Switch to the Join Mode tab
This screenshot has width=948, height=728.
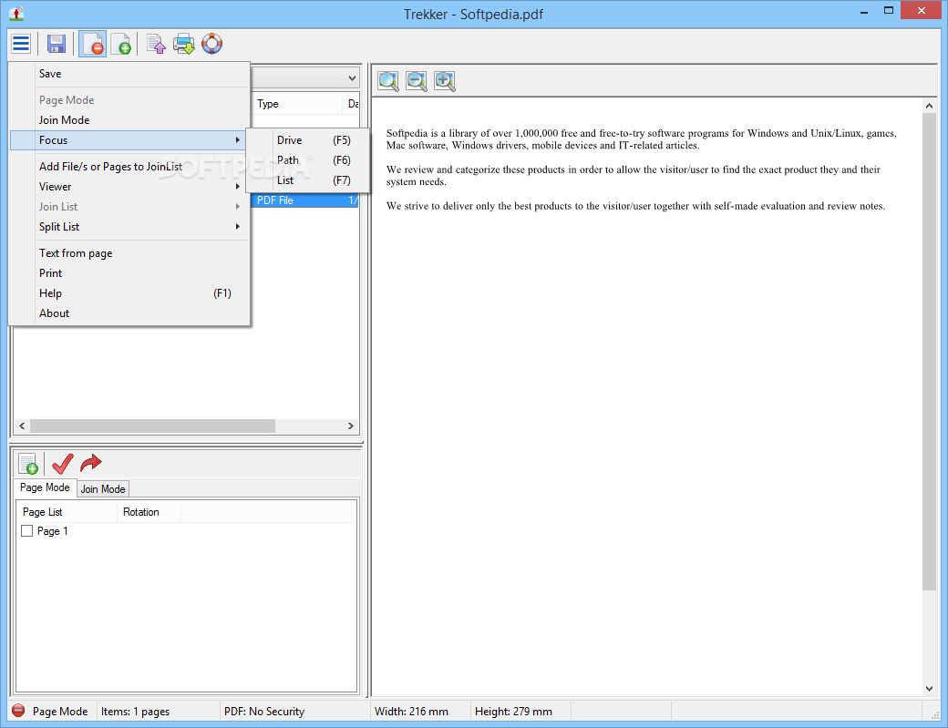coord(103,488)
